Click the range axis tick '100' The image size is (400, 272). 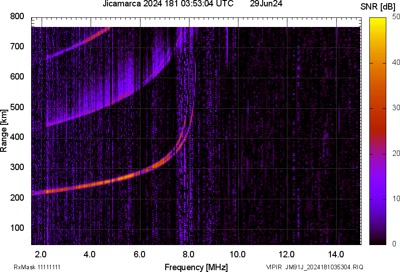[x=17, y=228]
